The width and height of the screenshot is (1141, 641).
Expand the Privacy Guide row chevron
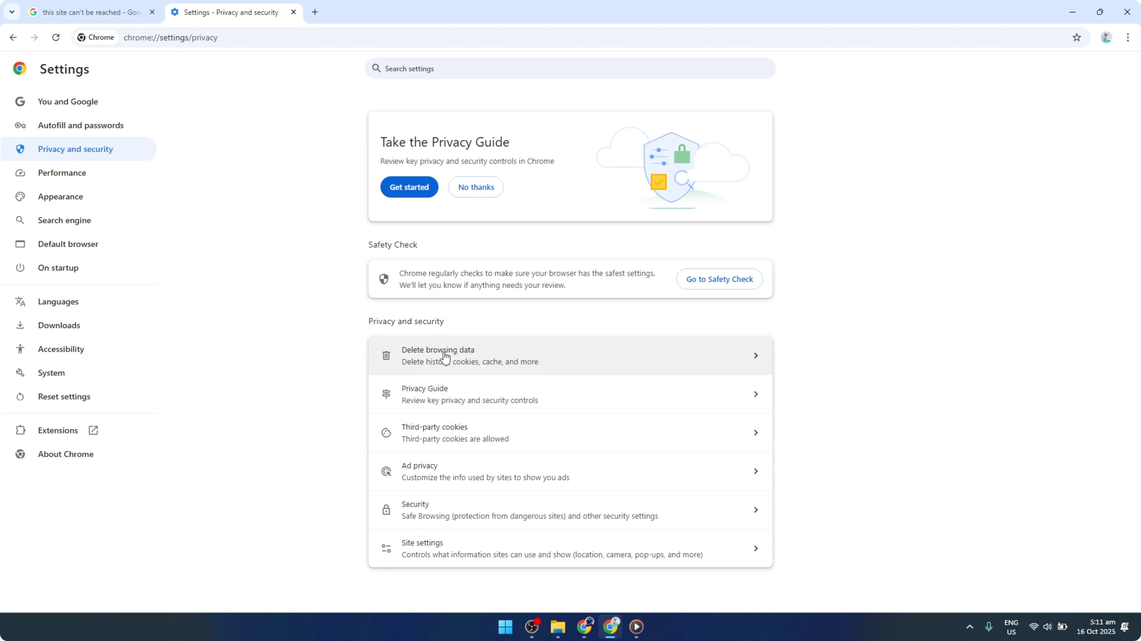[756, 394]
